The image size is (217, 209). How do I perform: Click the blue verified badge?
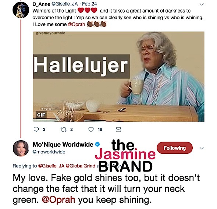[x=97, y=144]
